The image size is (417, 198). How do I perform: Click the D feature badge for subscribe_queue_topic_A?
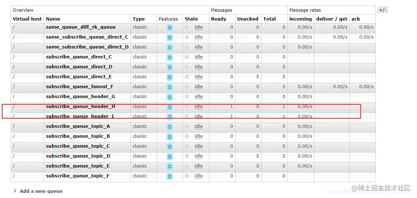pos(170,127)
